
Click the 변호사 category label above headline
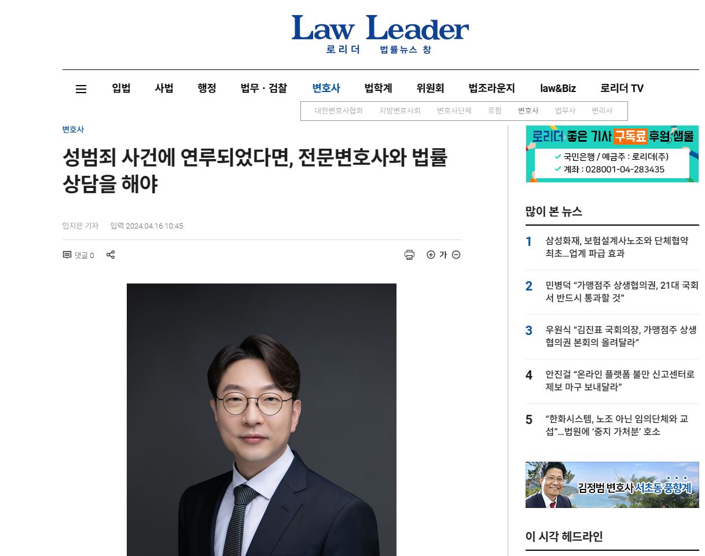[73, 130]
